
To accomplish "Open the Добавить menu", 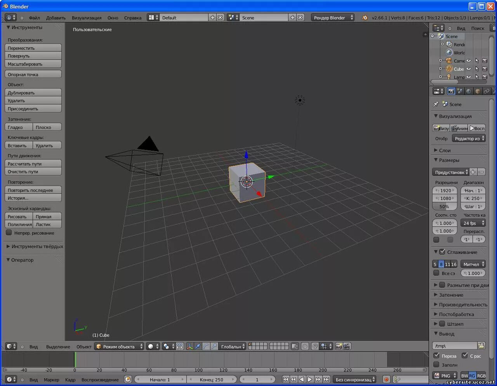I will click(x=56, y=17).
